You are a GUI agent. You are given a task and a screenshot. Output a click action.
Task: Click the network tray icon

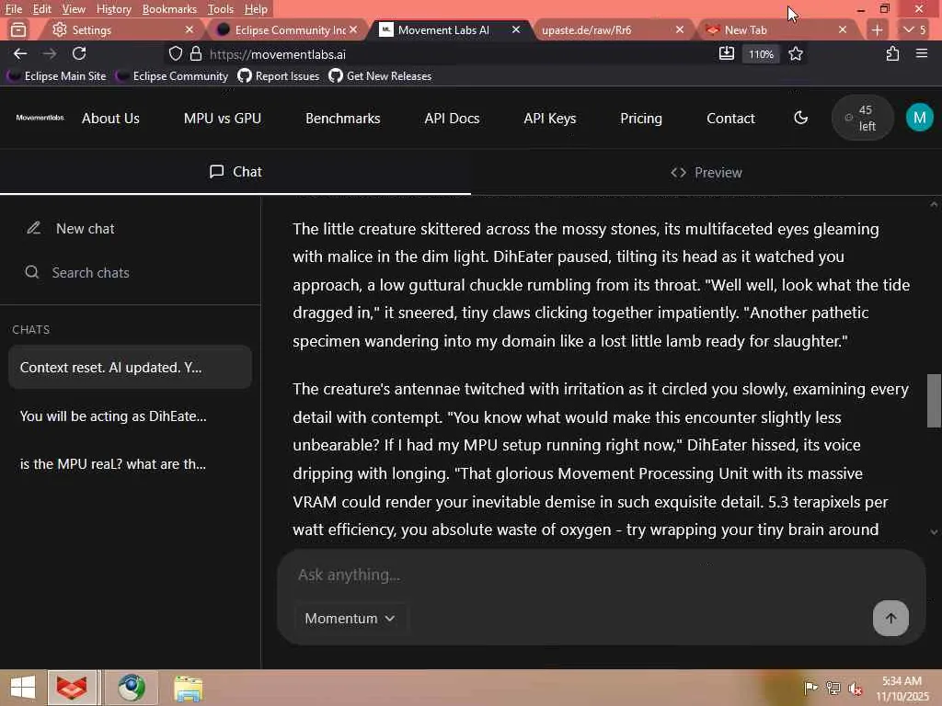tap(833, 689)
